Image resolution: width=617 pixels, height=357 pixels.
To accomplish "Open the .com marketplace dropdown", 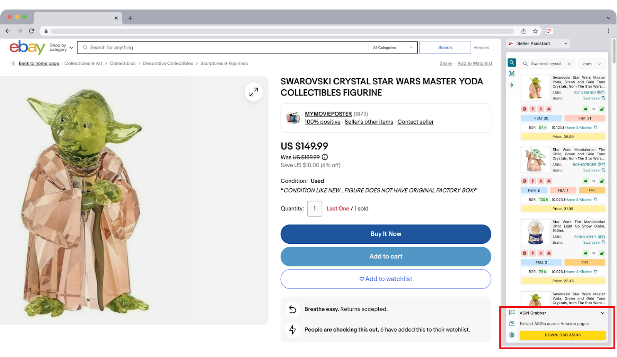I will tap(592, 64).
